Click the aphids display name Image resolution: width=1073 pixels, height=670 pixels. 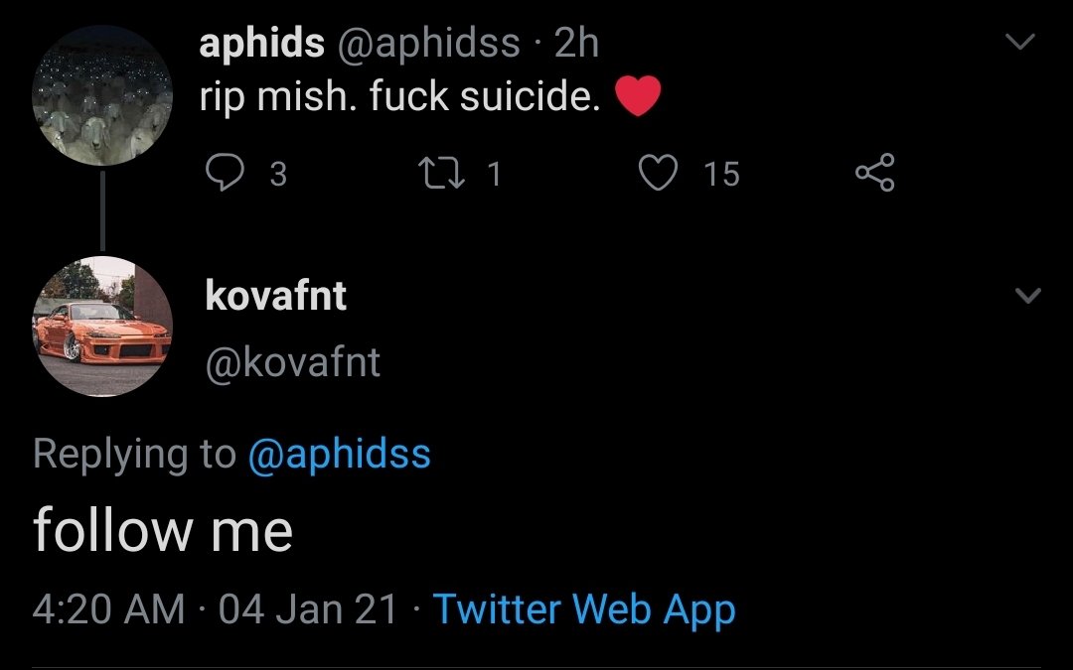point(261,43)
